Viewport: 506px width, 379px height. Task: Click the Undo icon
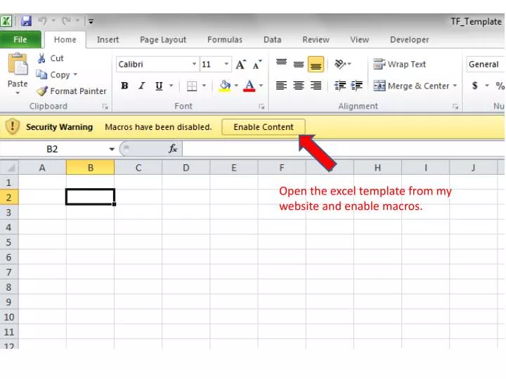pos(42,21)
